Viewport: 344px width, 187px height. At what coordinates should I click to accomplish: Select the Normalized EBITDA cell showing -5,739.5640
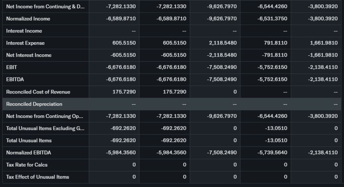(272, 152)
